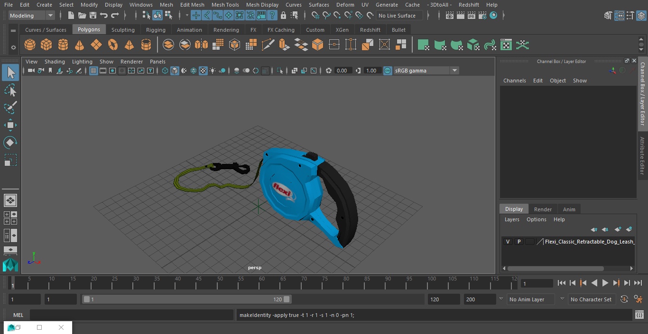Toggle textured display in the viewport toolbar
Image resolution: width=648 pixels, height=334 pixels.
[x=203, y=71]
